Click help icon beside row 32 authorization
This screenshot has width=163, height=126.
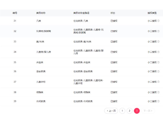tap(158, 31)
